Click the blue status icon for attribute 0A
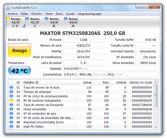167x139 pixels. tap(11, 113)
